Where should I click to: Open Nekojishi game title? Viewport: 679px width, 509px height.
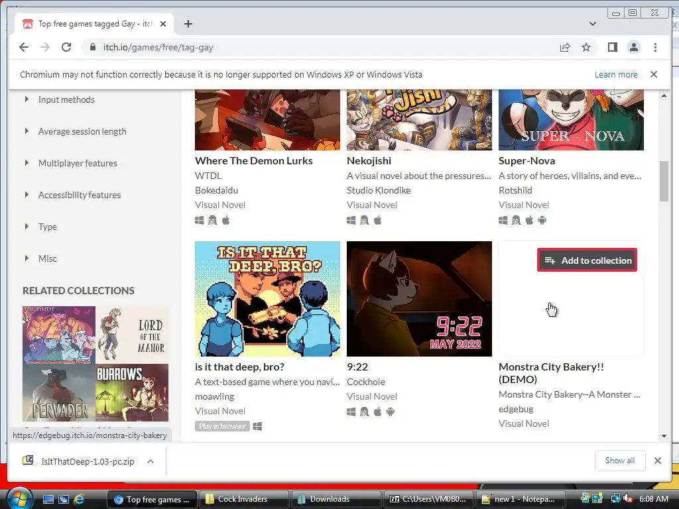coord(369,160)
